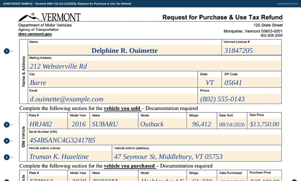Click the old vehicle Plate # field HRJ482
This screenshot has height=181, width=301.
[48, 123]
